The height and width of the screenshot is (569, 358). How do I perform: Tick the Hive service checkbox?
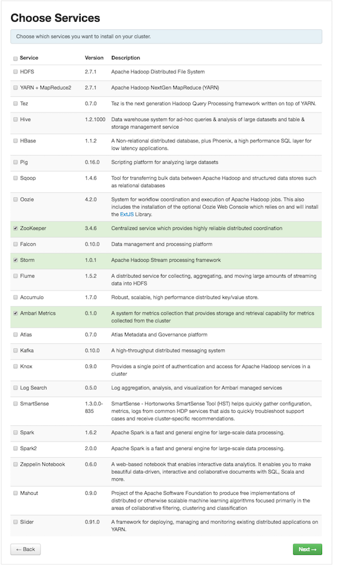pyautogui.click(x=16, y=119)
